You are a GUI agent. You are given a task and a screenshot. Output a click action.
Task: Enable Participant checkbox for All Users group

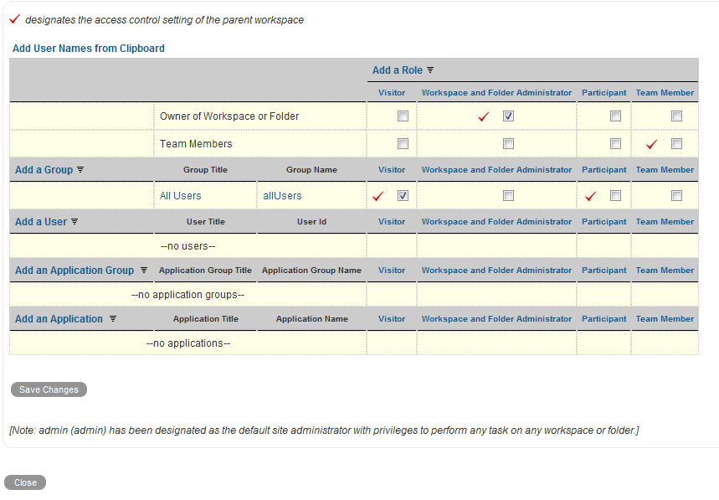point(615,196)
